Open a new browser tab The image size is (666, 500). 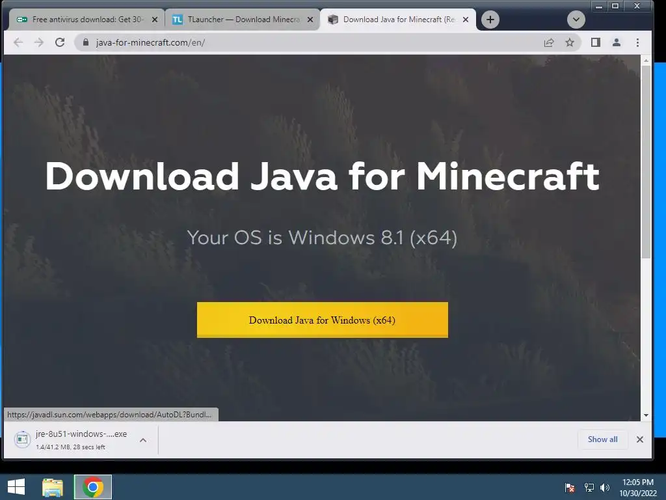(490, 20)
